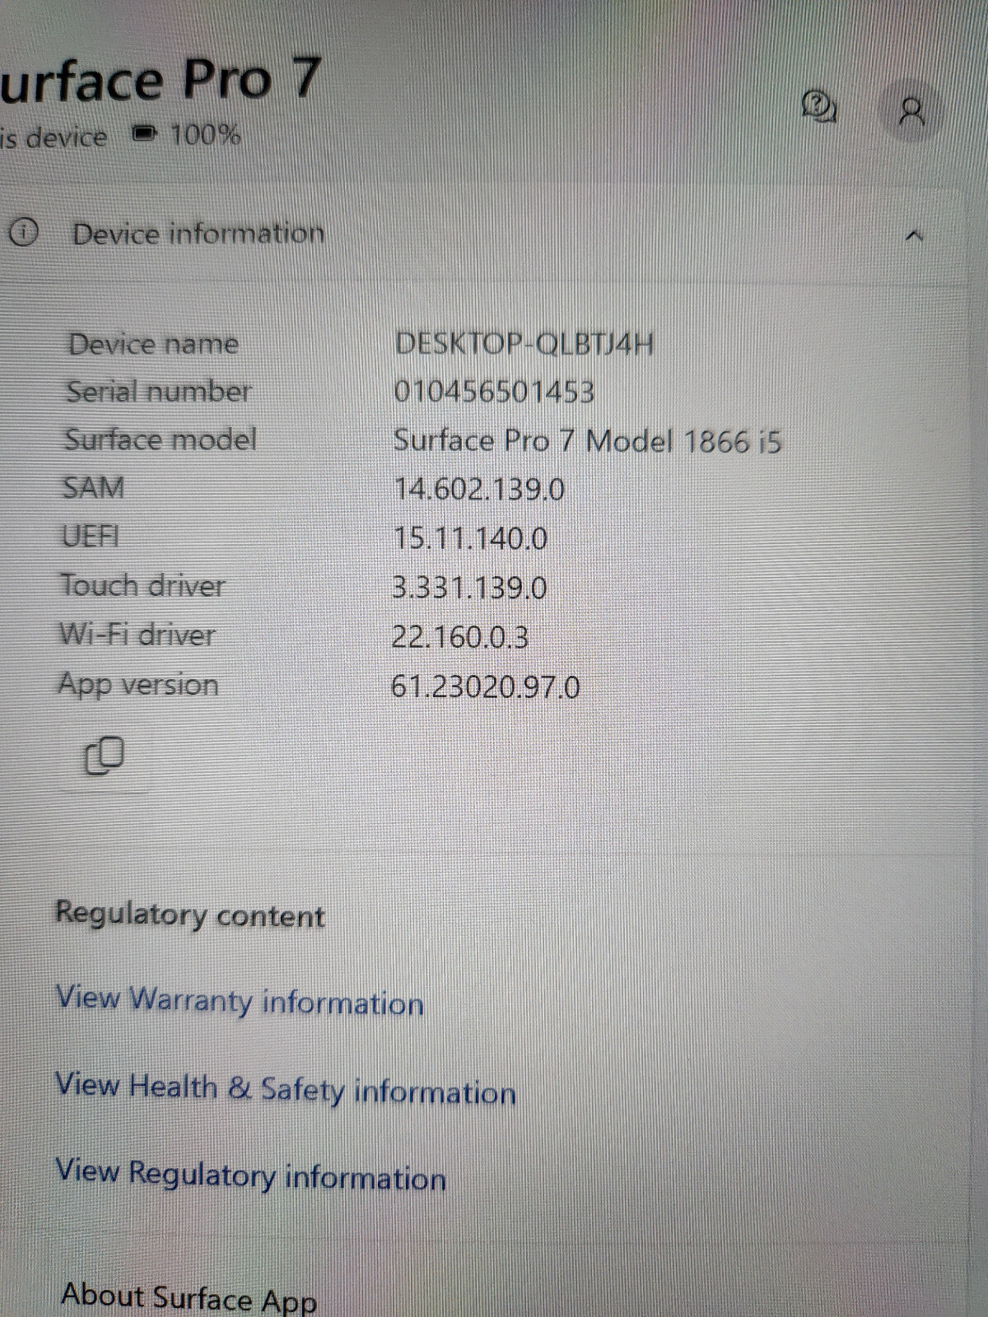Copy device information with the copy icon
Image resolution: width=988 pixels, height=1317 pixels.
[x=104, y=756]
